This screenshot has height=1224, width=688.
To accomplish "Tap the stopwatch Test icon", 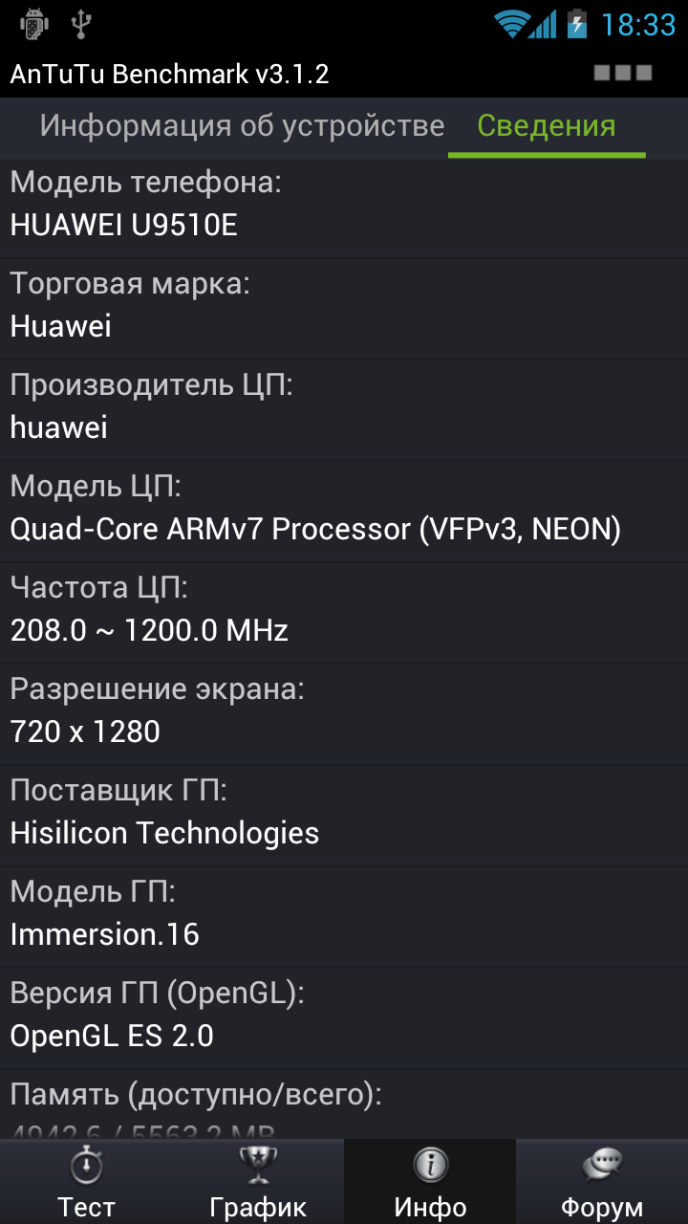I will (86, 1167).
